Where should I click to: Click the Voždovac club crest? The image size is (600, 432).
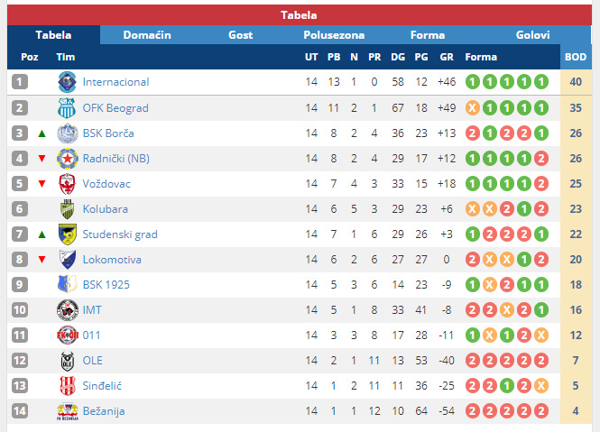(68, 184)
